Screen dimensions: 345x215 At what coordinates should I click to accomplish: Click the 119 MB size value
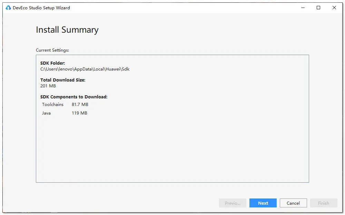79,113
